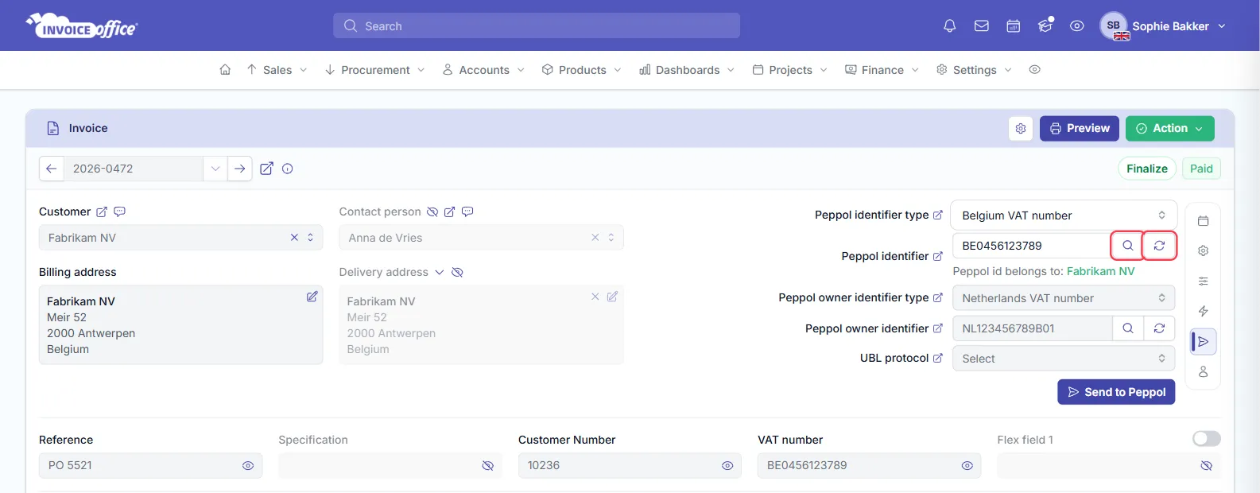Open Peppol owner identifier type dropdown
1260x493 pixels.
coord(1064,298)
